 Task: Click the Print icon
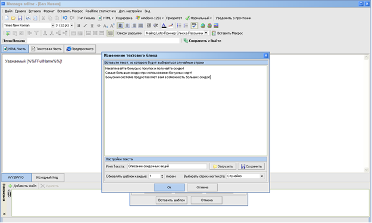tap(28, 18)
